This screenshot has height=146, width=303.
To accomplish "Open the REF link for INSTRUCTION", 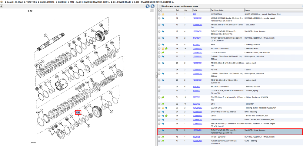I will point(195,14).
